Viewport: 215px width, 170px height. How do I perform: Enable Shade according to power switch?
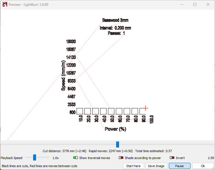(x=121, y=158)
